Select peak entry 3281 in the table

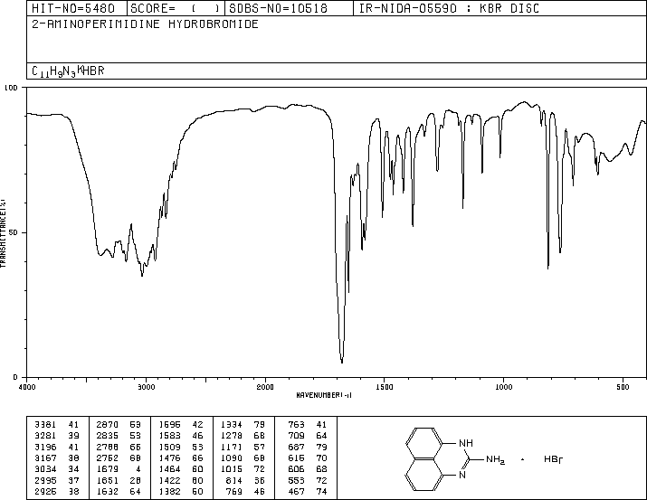[57, 435]
